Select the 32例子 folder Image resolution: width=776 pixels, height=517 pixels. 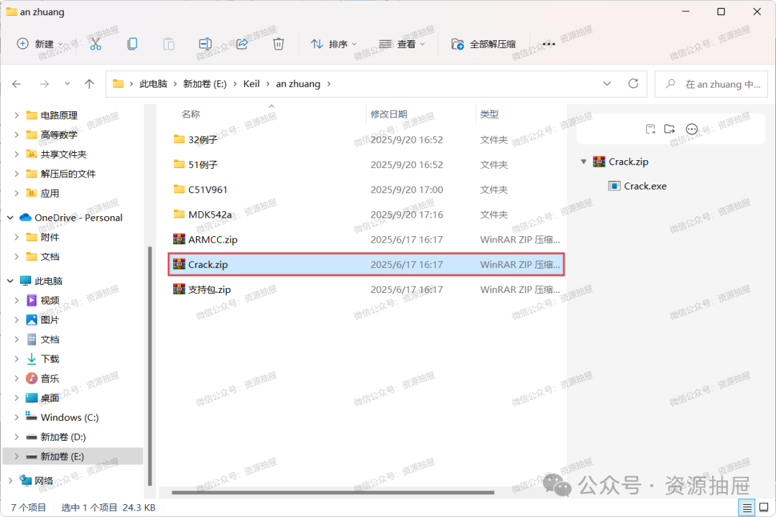point(366,140)
